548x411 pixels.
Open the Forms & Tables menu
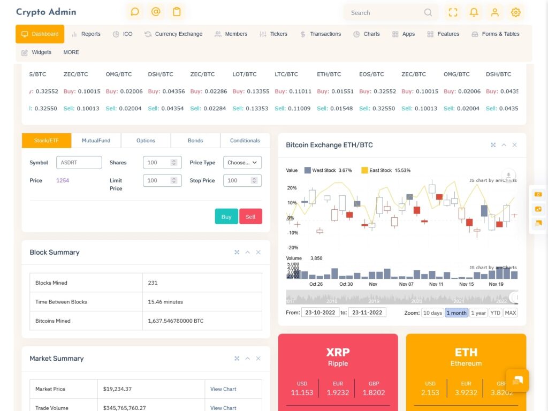point(496,34)
